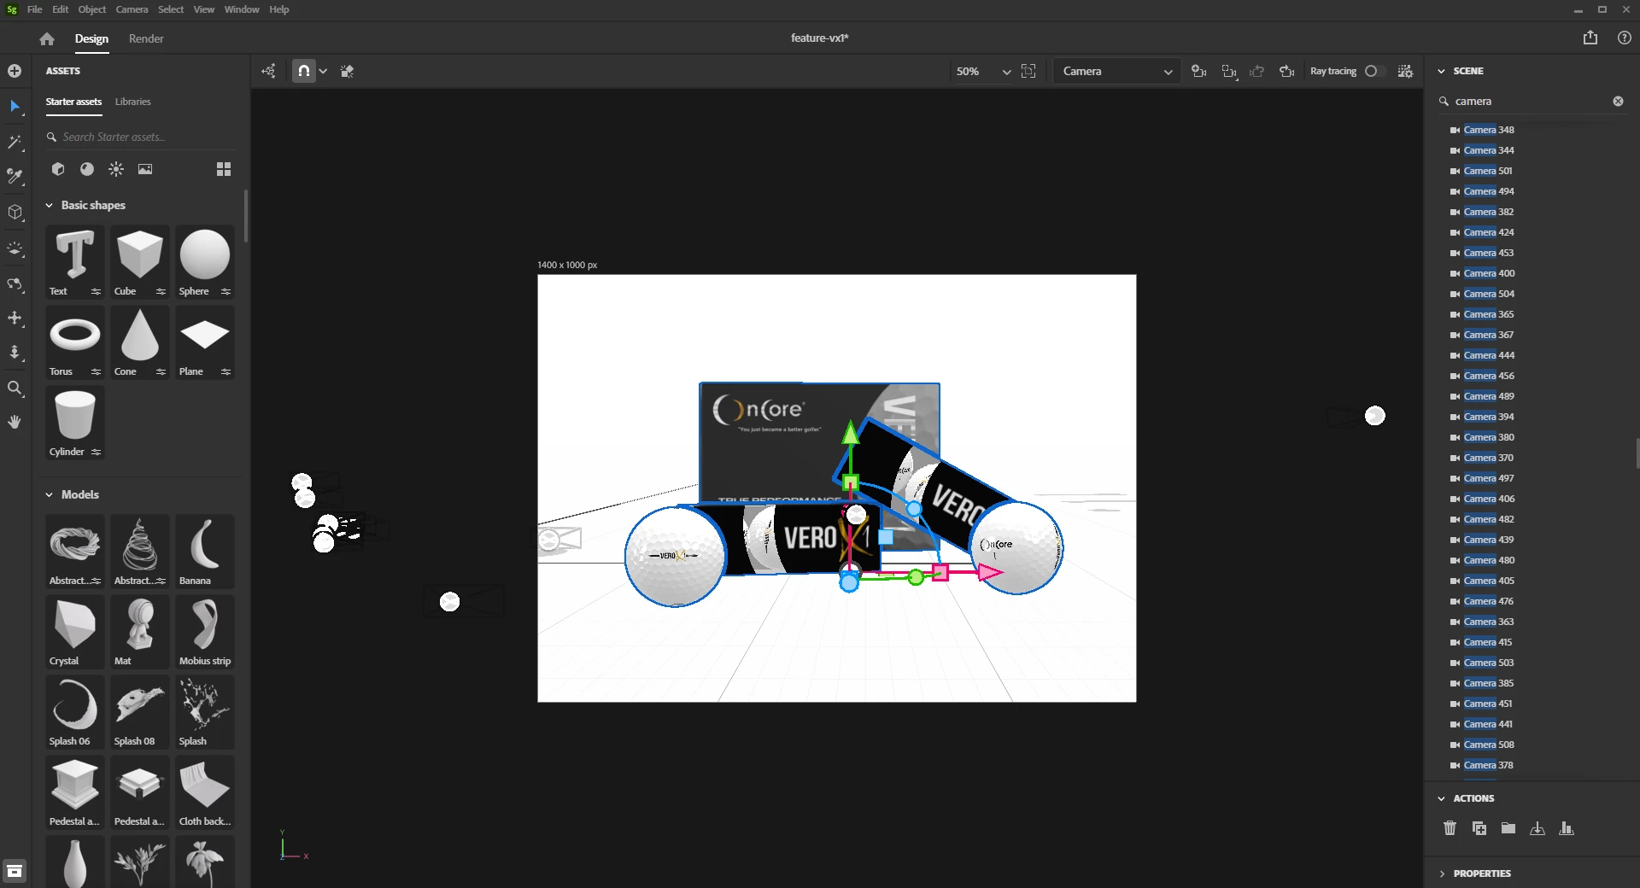1640x888 pixels.
Task: Add the Banana model thumbnail
Action: pyautogui.click(x=205, y=551)
